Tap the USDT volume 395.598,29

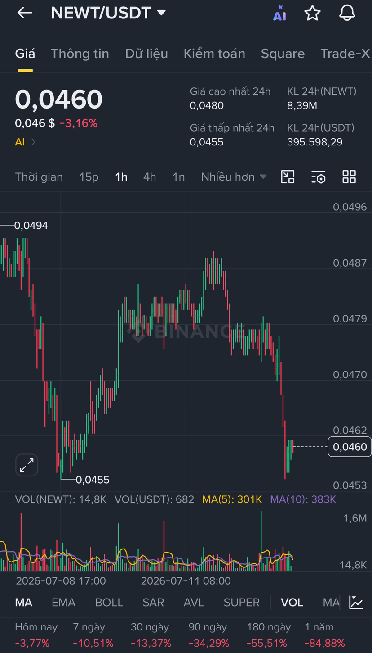[x=315, y=142]
